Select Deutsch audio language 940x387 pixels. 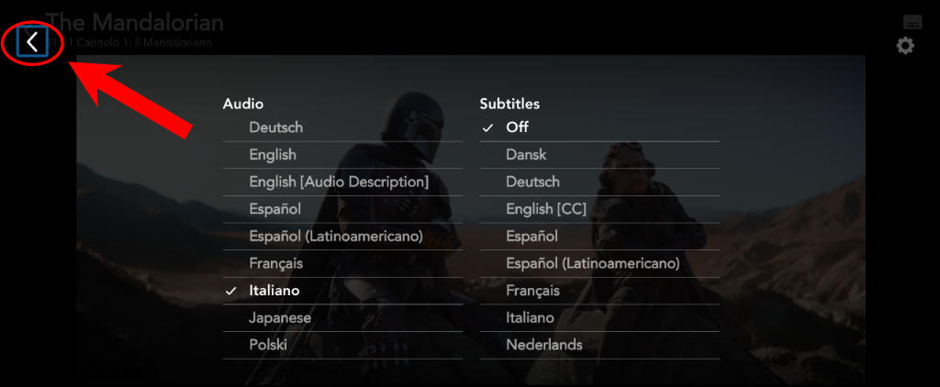click(x=342, y=127)
